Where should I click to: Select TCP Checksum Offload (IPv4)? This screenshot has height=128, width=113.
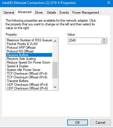coord(29,74)
